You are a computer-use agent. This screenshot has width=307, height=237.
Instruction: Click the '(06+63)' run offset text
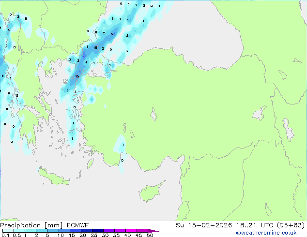click(x=291, y=225)
